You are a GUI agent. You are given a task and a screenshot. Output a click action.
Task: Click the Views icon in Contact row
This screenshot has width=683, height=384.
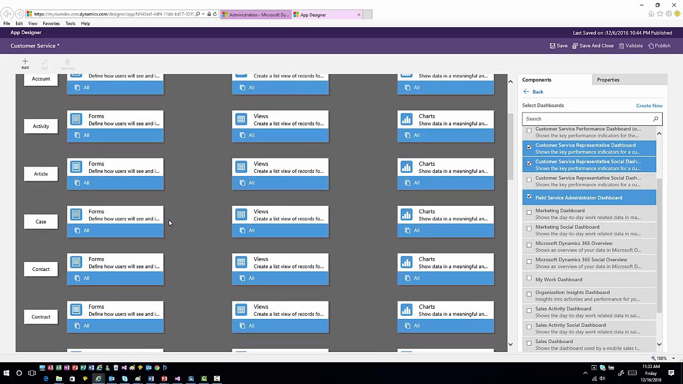tap(241, 262)
